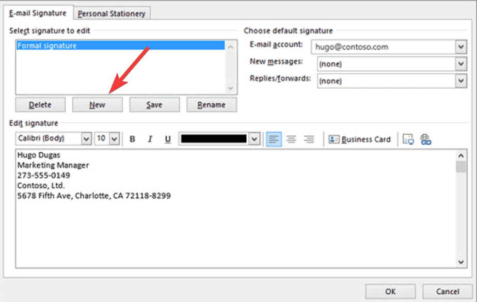Click the Delete signature button

[x=40, y=105]
